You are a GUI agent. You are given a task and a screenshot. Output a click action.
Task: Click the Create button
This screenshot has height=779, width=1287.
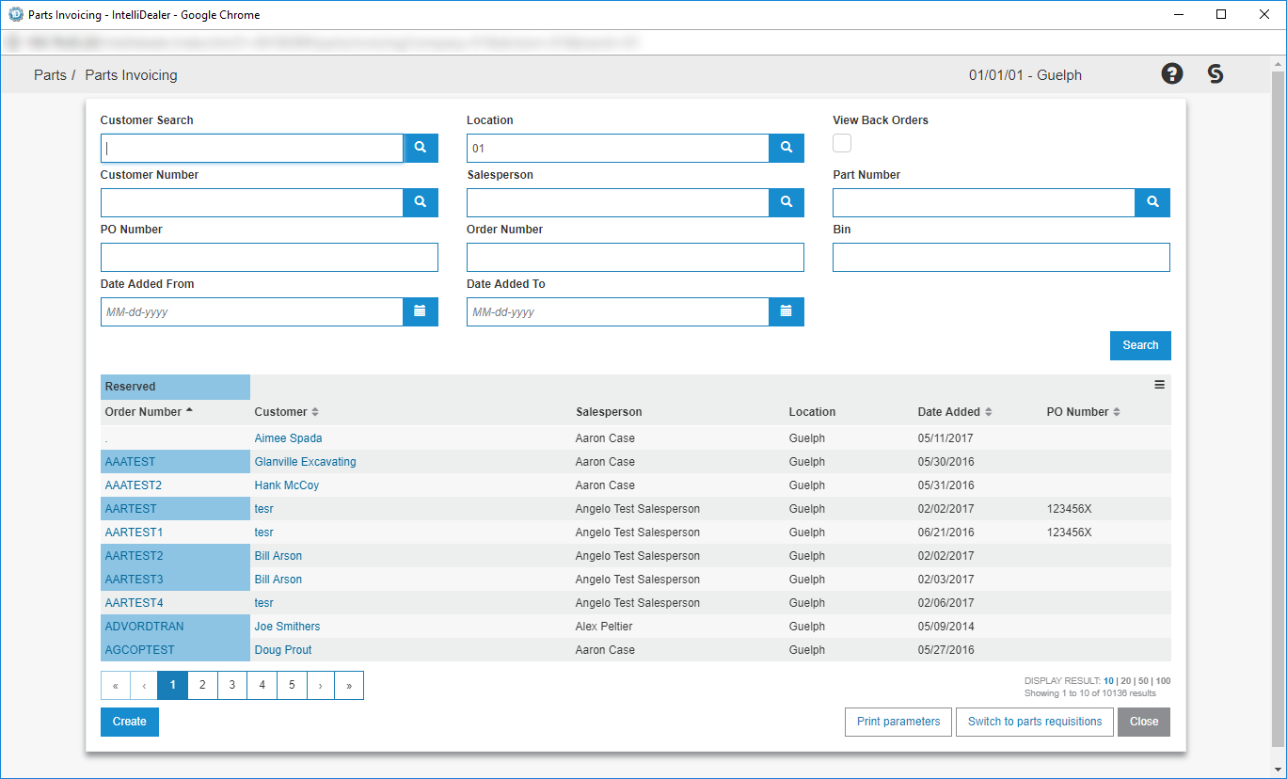(x=130, y=722)
